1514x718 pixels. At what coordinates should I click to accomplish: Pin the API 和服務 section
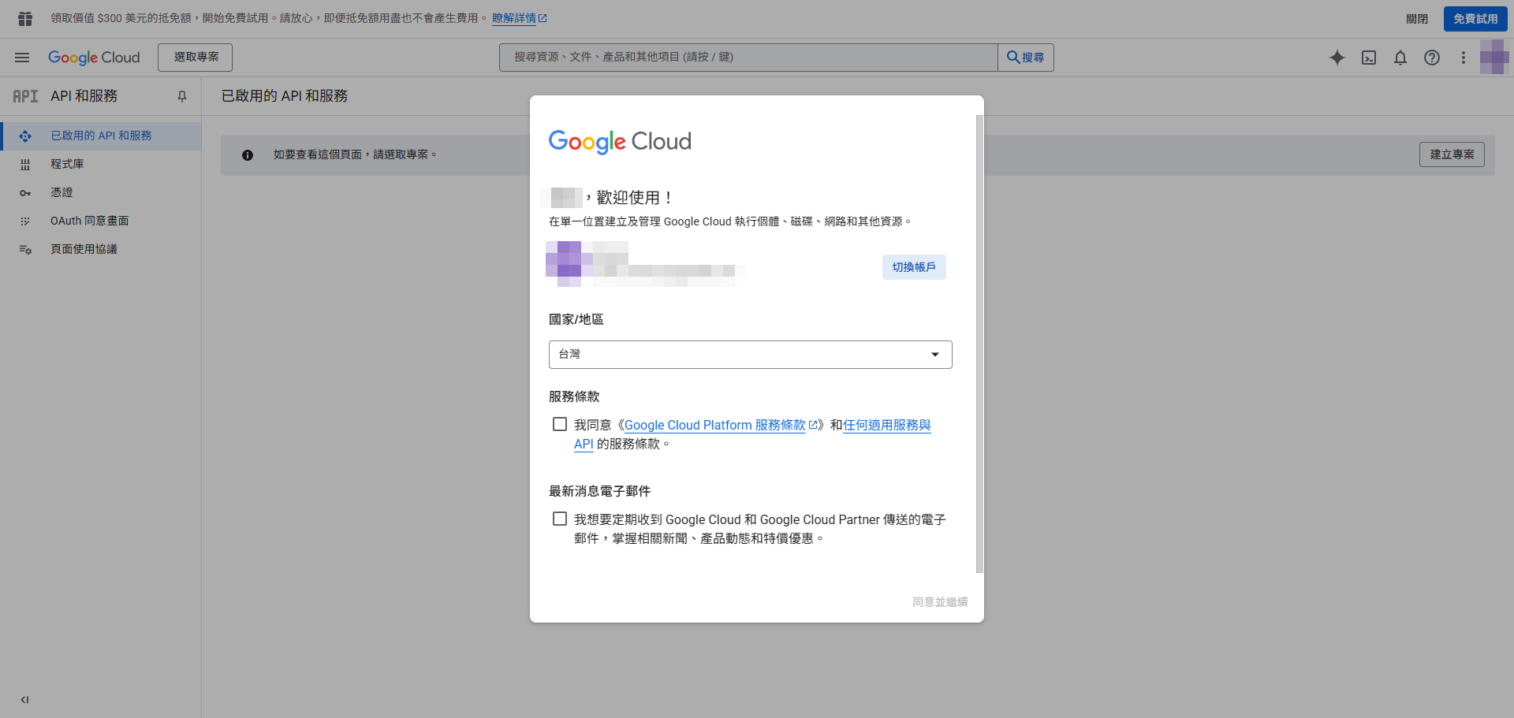181,96
